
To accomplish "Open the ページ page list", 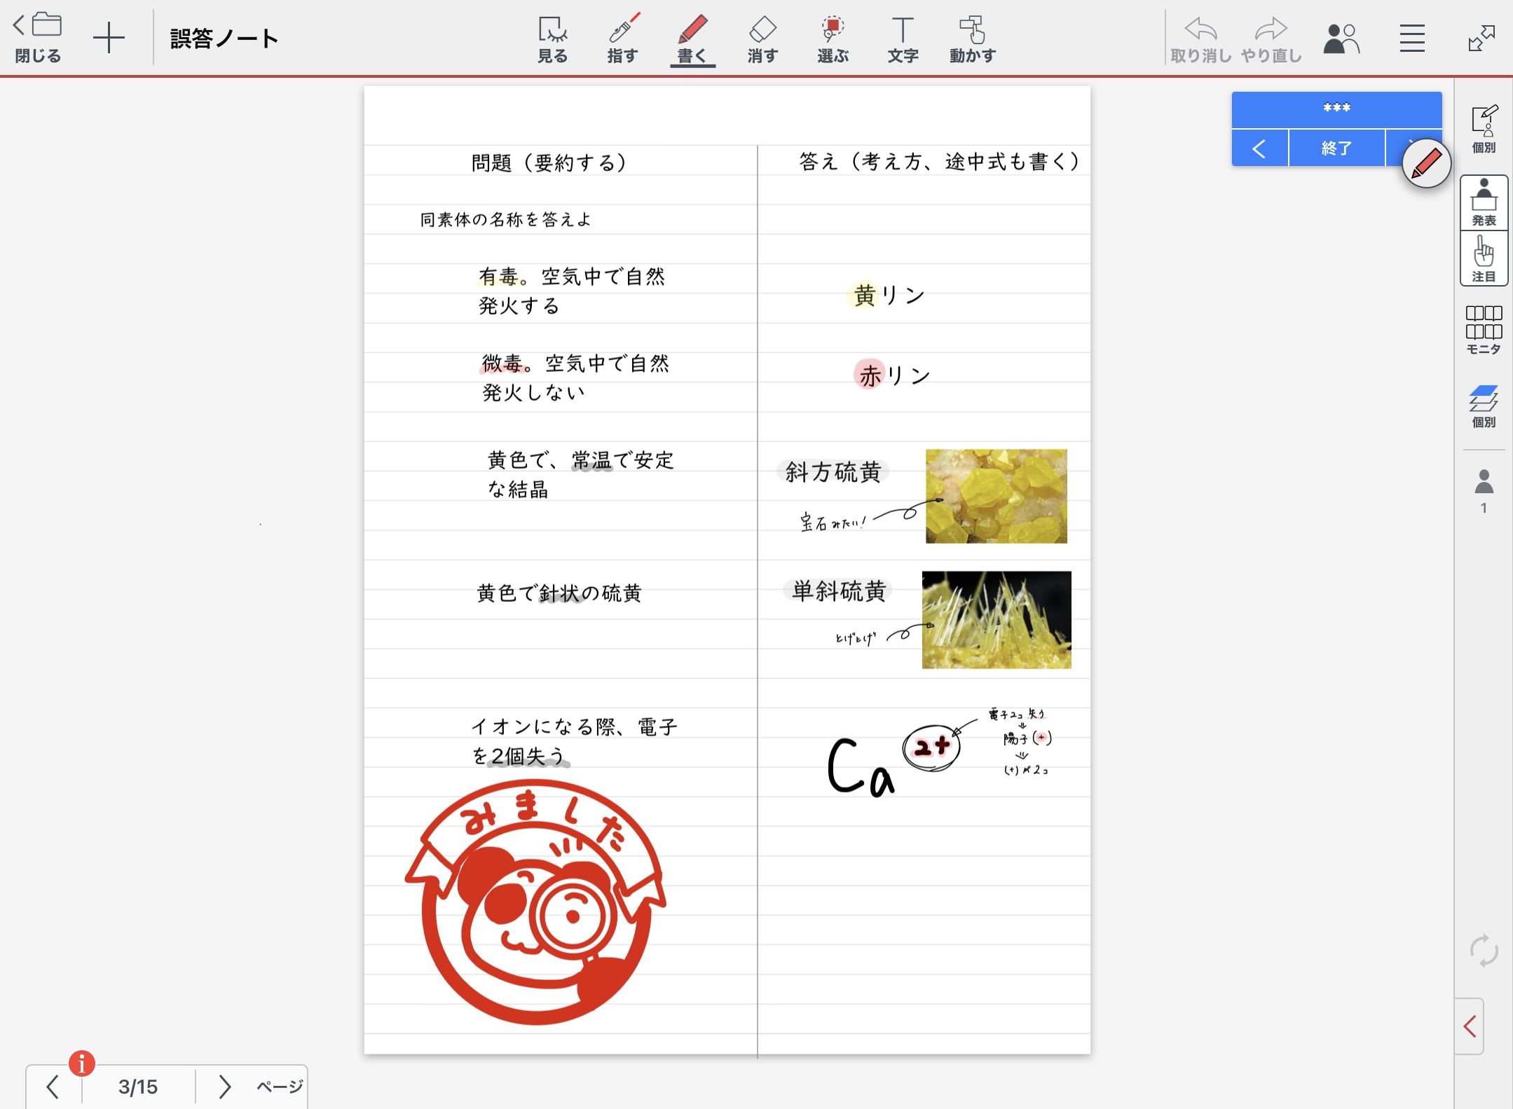I will [280, 1087].
